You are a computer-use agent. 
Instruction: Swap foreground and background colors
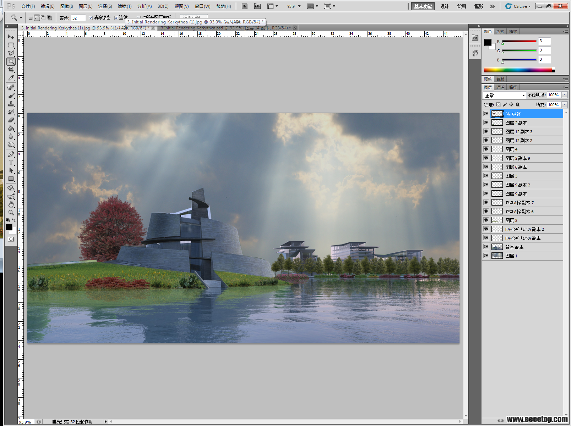pyautogui.click(x=14, y=220)
